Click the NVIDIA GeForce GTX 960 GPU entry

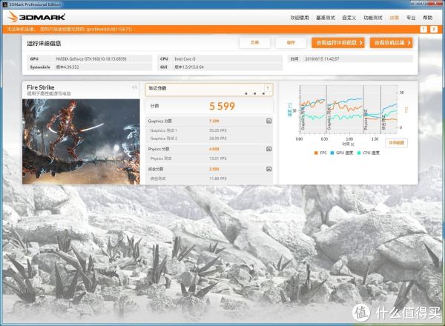pyautogui.click(x=91, y=59)
